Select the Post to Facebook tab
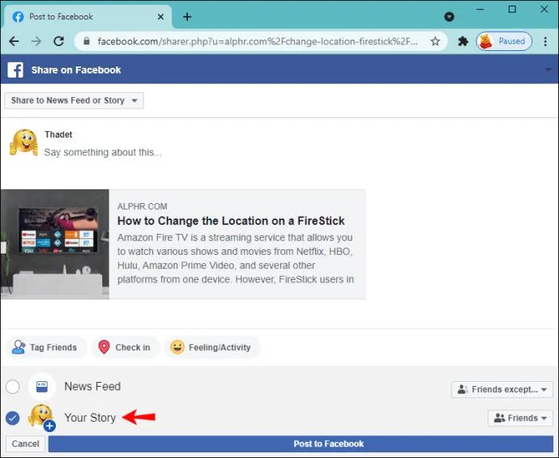The height and width of the screenshot is (458, 559). click(x=87, y=17)
